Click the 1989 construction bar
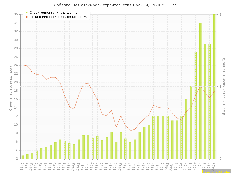This screenshot has width=231, height=173. pyautogui.click(x=111, y=145)
